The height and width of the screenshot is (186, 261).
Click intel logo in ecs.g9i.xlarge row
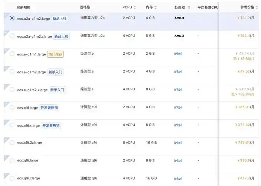click(x=178, y=179)
